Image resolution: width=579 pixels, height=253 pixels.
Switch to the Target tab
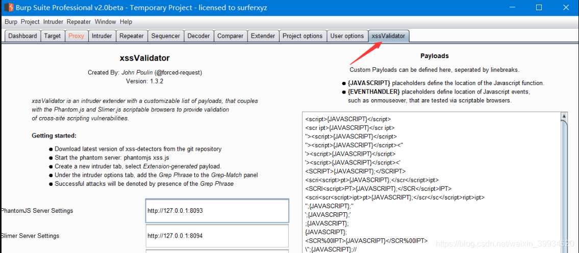coord(53,36)
